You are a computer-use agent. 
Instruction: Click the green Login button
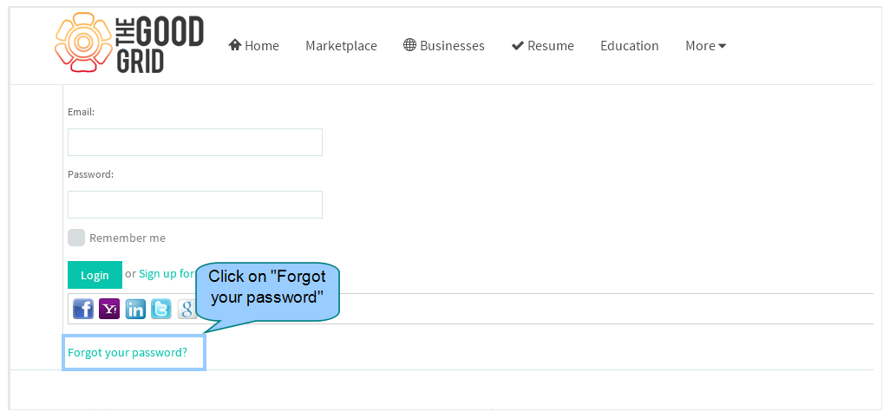click(x=95, y=275)
